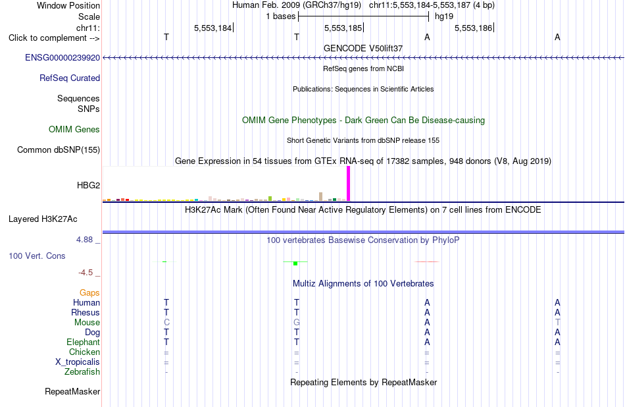Click the RepeatMasker track label
The width and height of the screenshot is (625, 407).
coord(72,392)
